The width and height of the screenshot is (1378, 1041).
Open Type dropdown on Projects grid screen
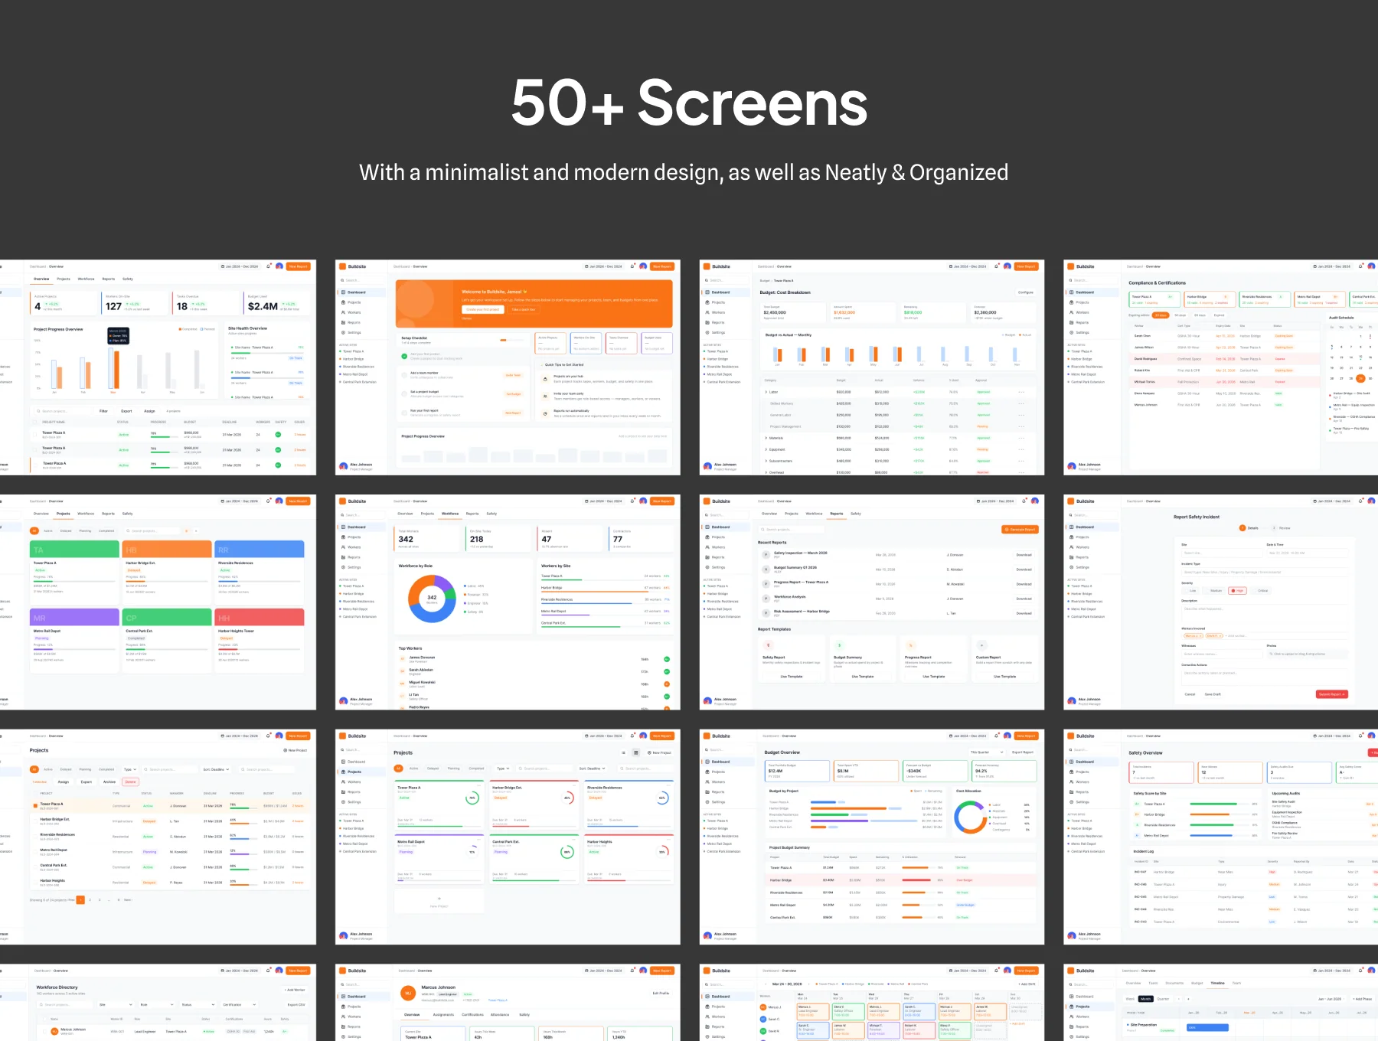(x=501, y=769)
